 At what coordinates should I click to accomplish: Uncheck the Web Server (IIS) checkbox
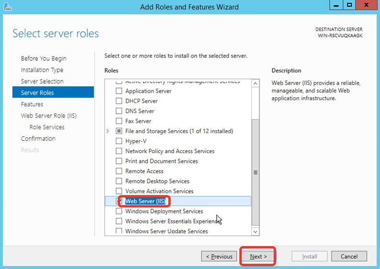pos(119,201)
